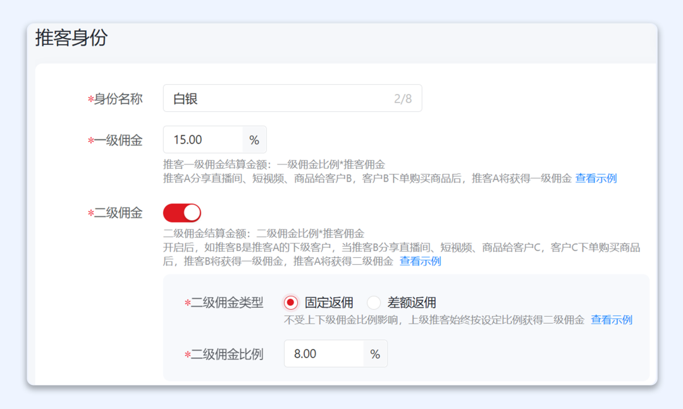
Task: Click the empty circle beside 差额返佣
Action: pyautogui.click(x=374, y=302)
